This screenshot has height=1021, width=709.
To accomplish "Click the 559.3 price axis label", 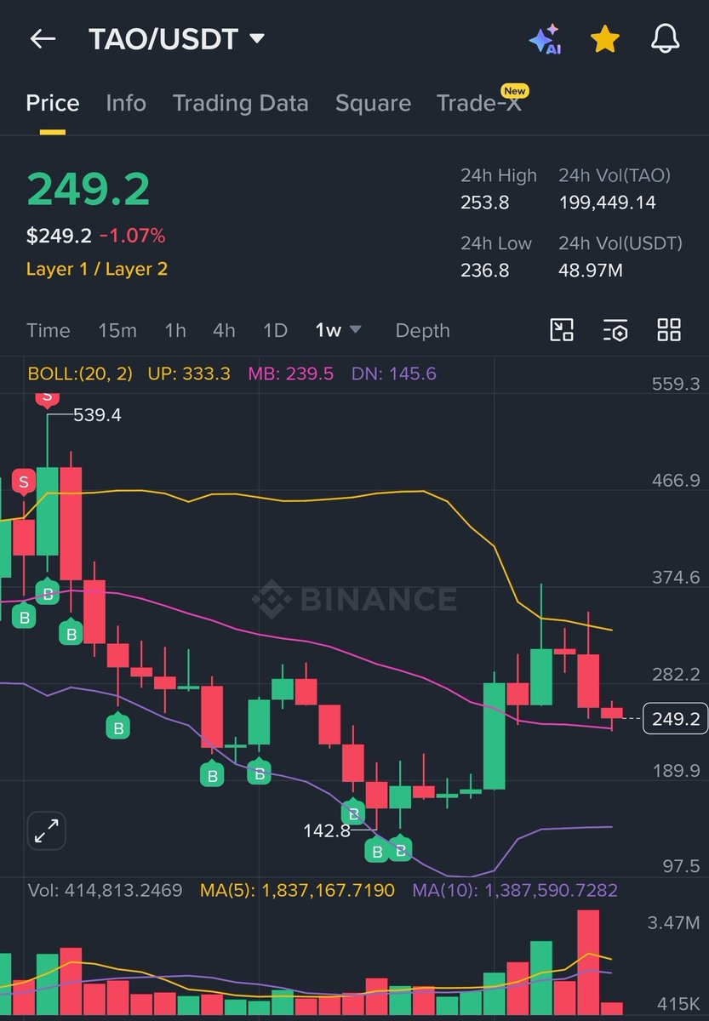I will click(x=674, y=384).
